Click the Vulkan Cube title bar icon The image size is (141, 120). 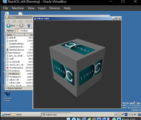click(x=35, y=18)
